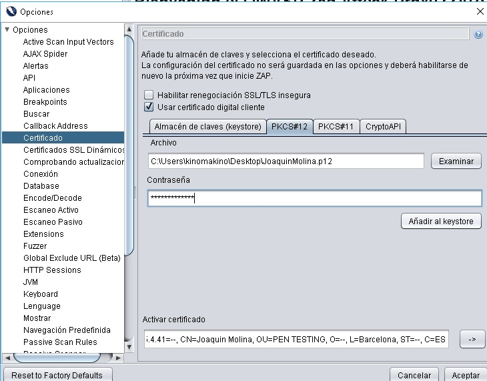Uncheck Usar certificado digital cliente
The height and width of the screenshot is (381, 487).
tap(149, 107)
